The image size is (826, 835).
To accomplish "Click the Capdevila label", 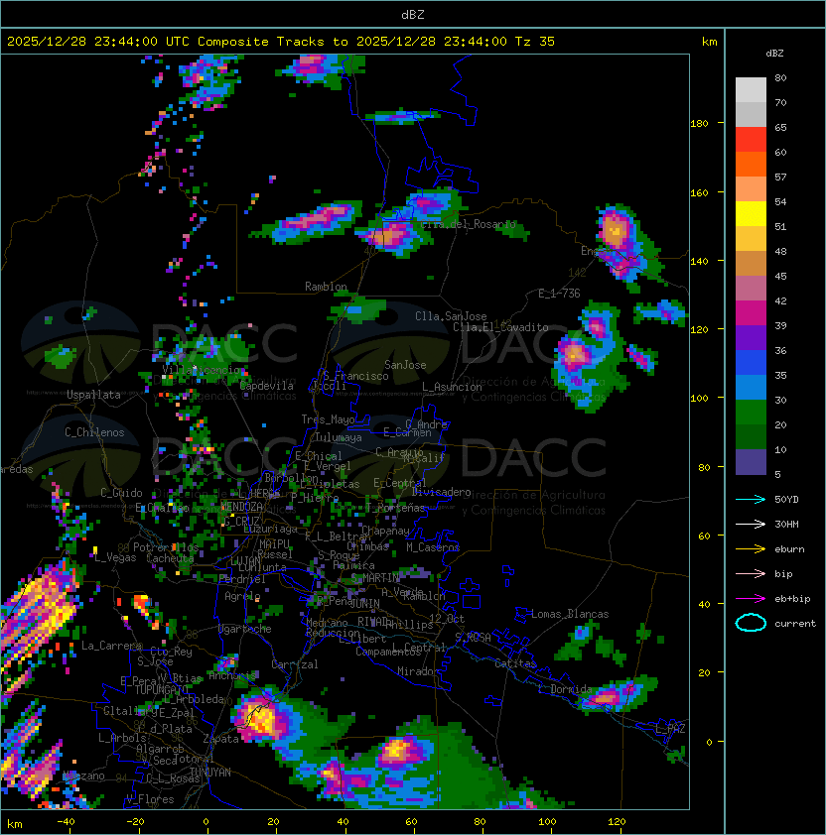I will [267, 386].
